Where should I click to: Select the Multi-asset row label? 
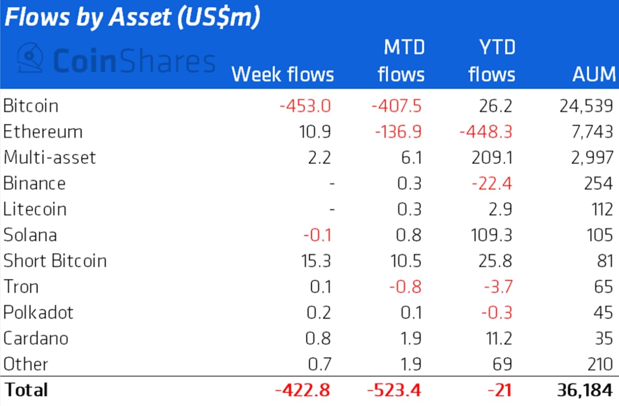coord(49,158)
